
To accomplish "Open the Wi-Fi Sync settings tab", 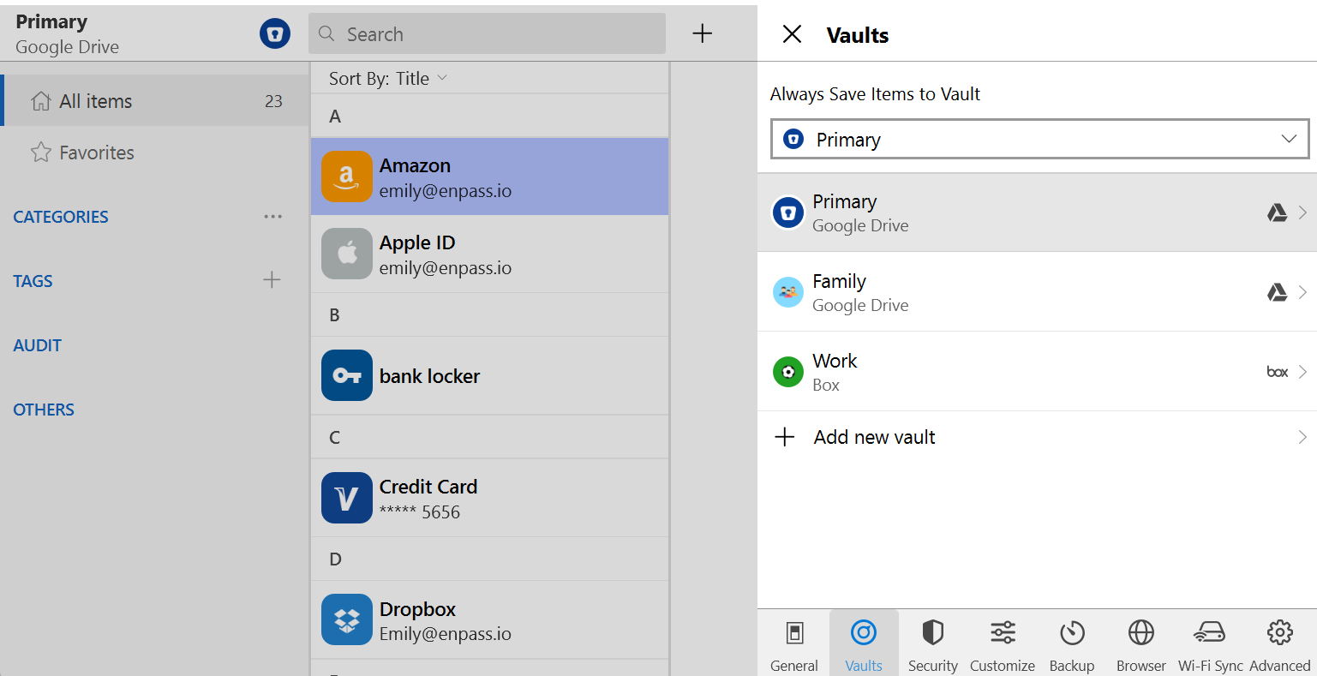I will [1210, 643].
